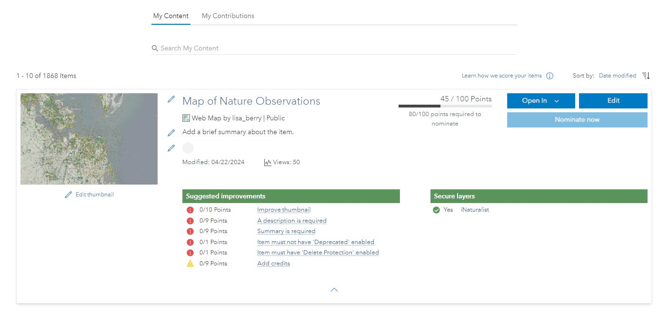Select the My Content tab
The height and width of the screenshot is (313, 669).
click(x=170, y=16)
